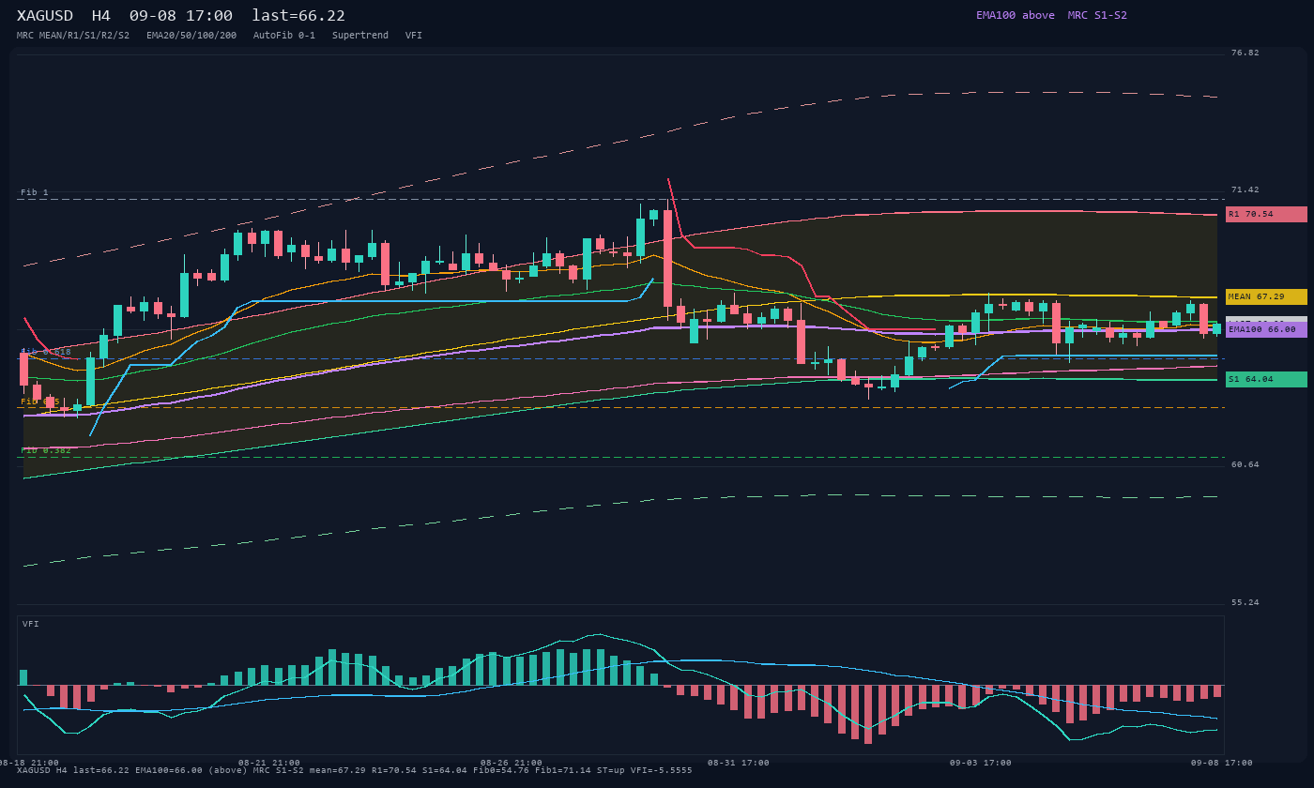Click the 09-08 17:00 time axis label
The height and width of the screenshot is (788, 1314).
pyautogui.click(x=1222, y=763)
